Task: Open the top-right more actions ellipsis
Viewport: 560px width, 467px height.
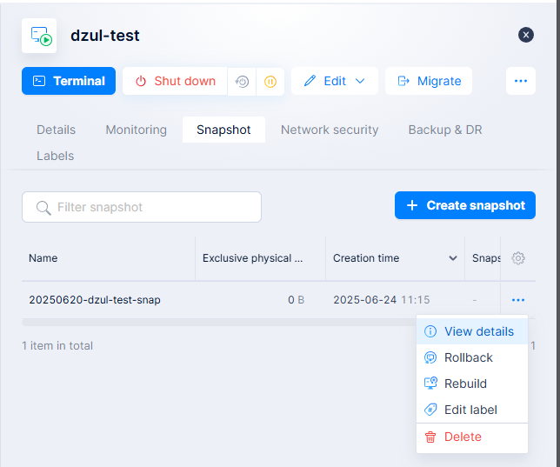Action: (x=521, y=81)
